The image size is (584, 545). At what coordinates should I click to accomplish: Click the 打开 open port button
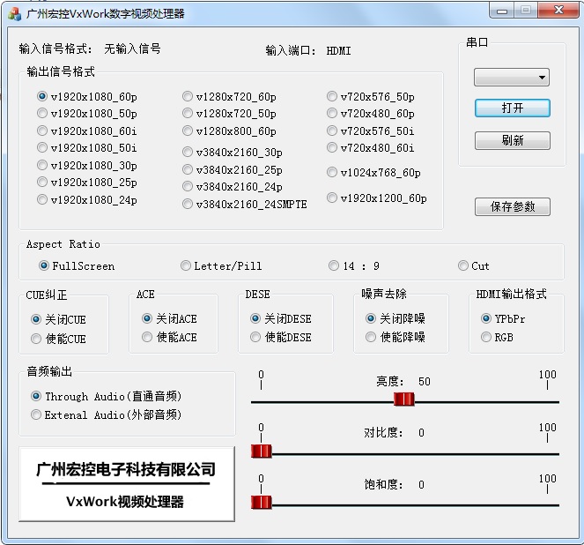tap(512, 108)
